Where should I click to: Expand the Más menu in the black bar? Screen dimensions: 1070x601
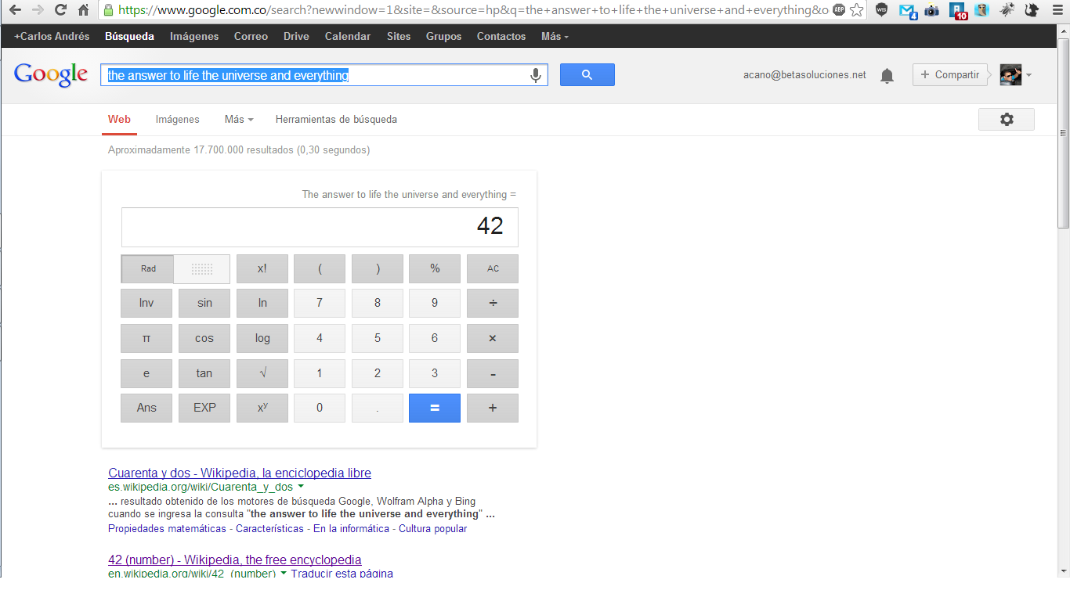[x=555, y=37]
